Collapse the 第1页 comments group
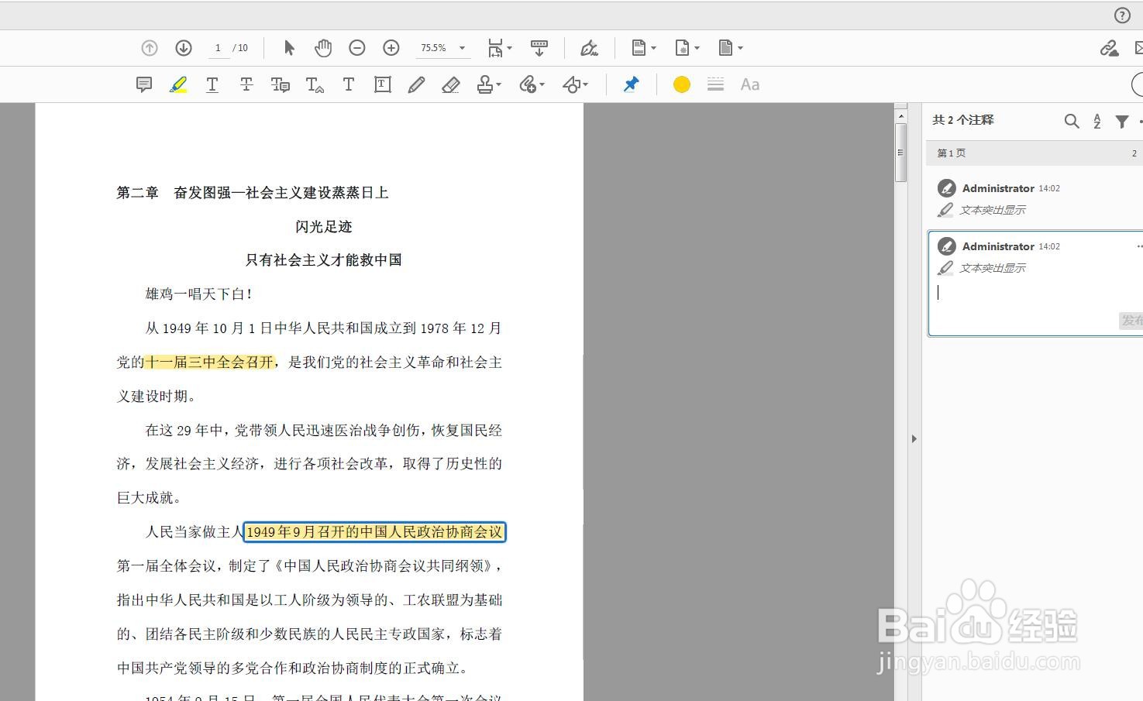 tap(1035, 153)
